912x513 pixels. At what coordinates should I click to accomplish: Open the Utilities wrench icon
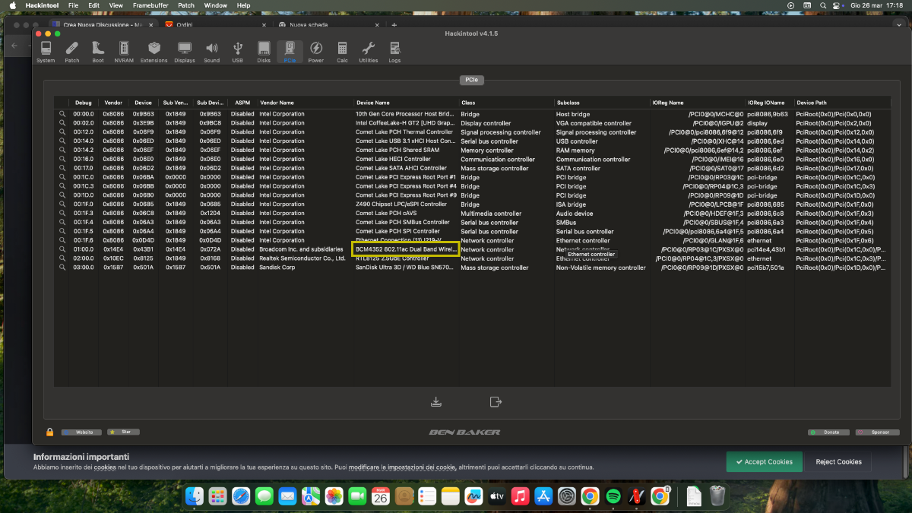pos(369,52)
